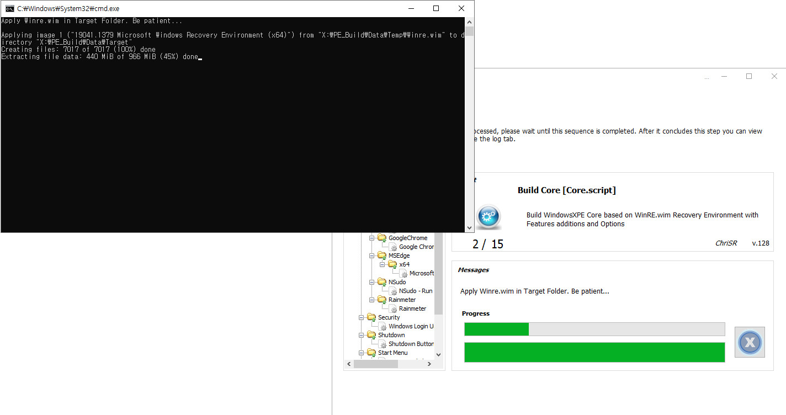The height and width of the screenshot is (415, 786).
Task: Stop the build with the X button
Action: [x=750, y=342]
